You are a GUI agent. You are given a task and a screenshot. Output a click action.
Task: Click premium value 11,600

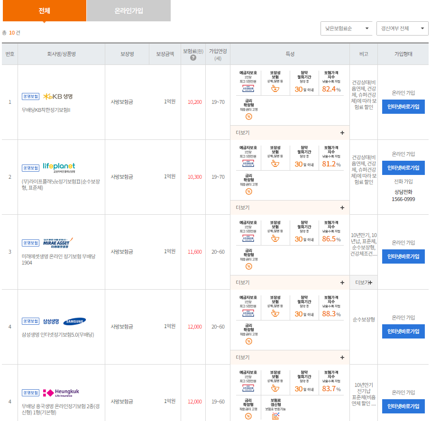(194, 252)
